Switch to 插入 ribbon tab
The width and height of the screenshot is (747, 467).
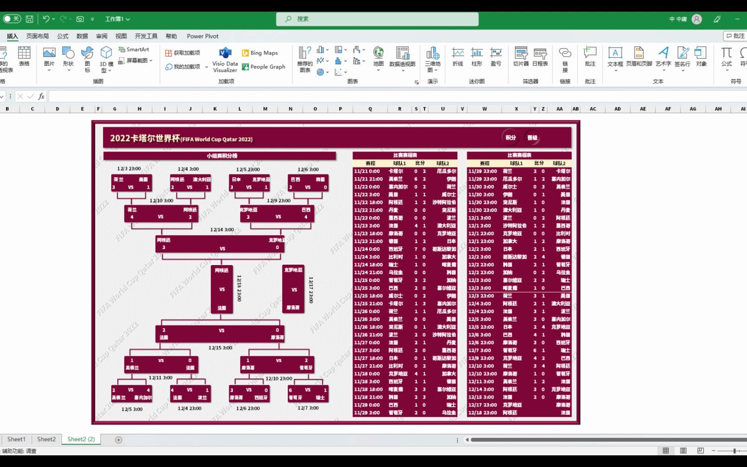point(12,36)
